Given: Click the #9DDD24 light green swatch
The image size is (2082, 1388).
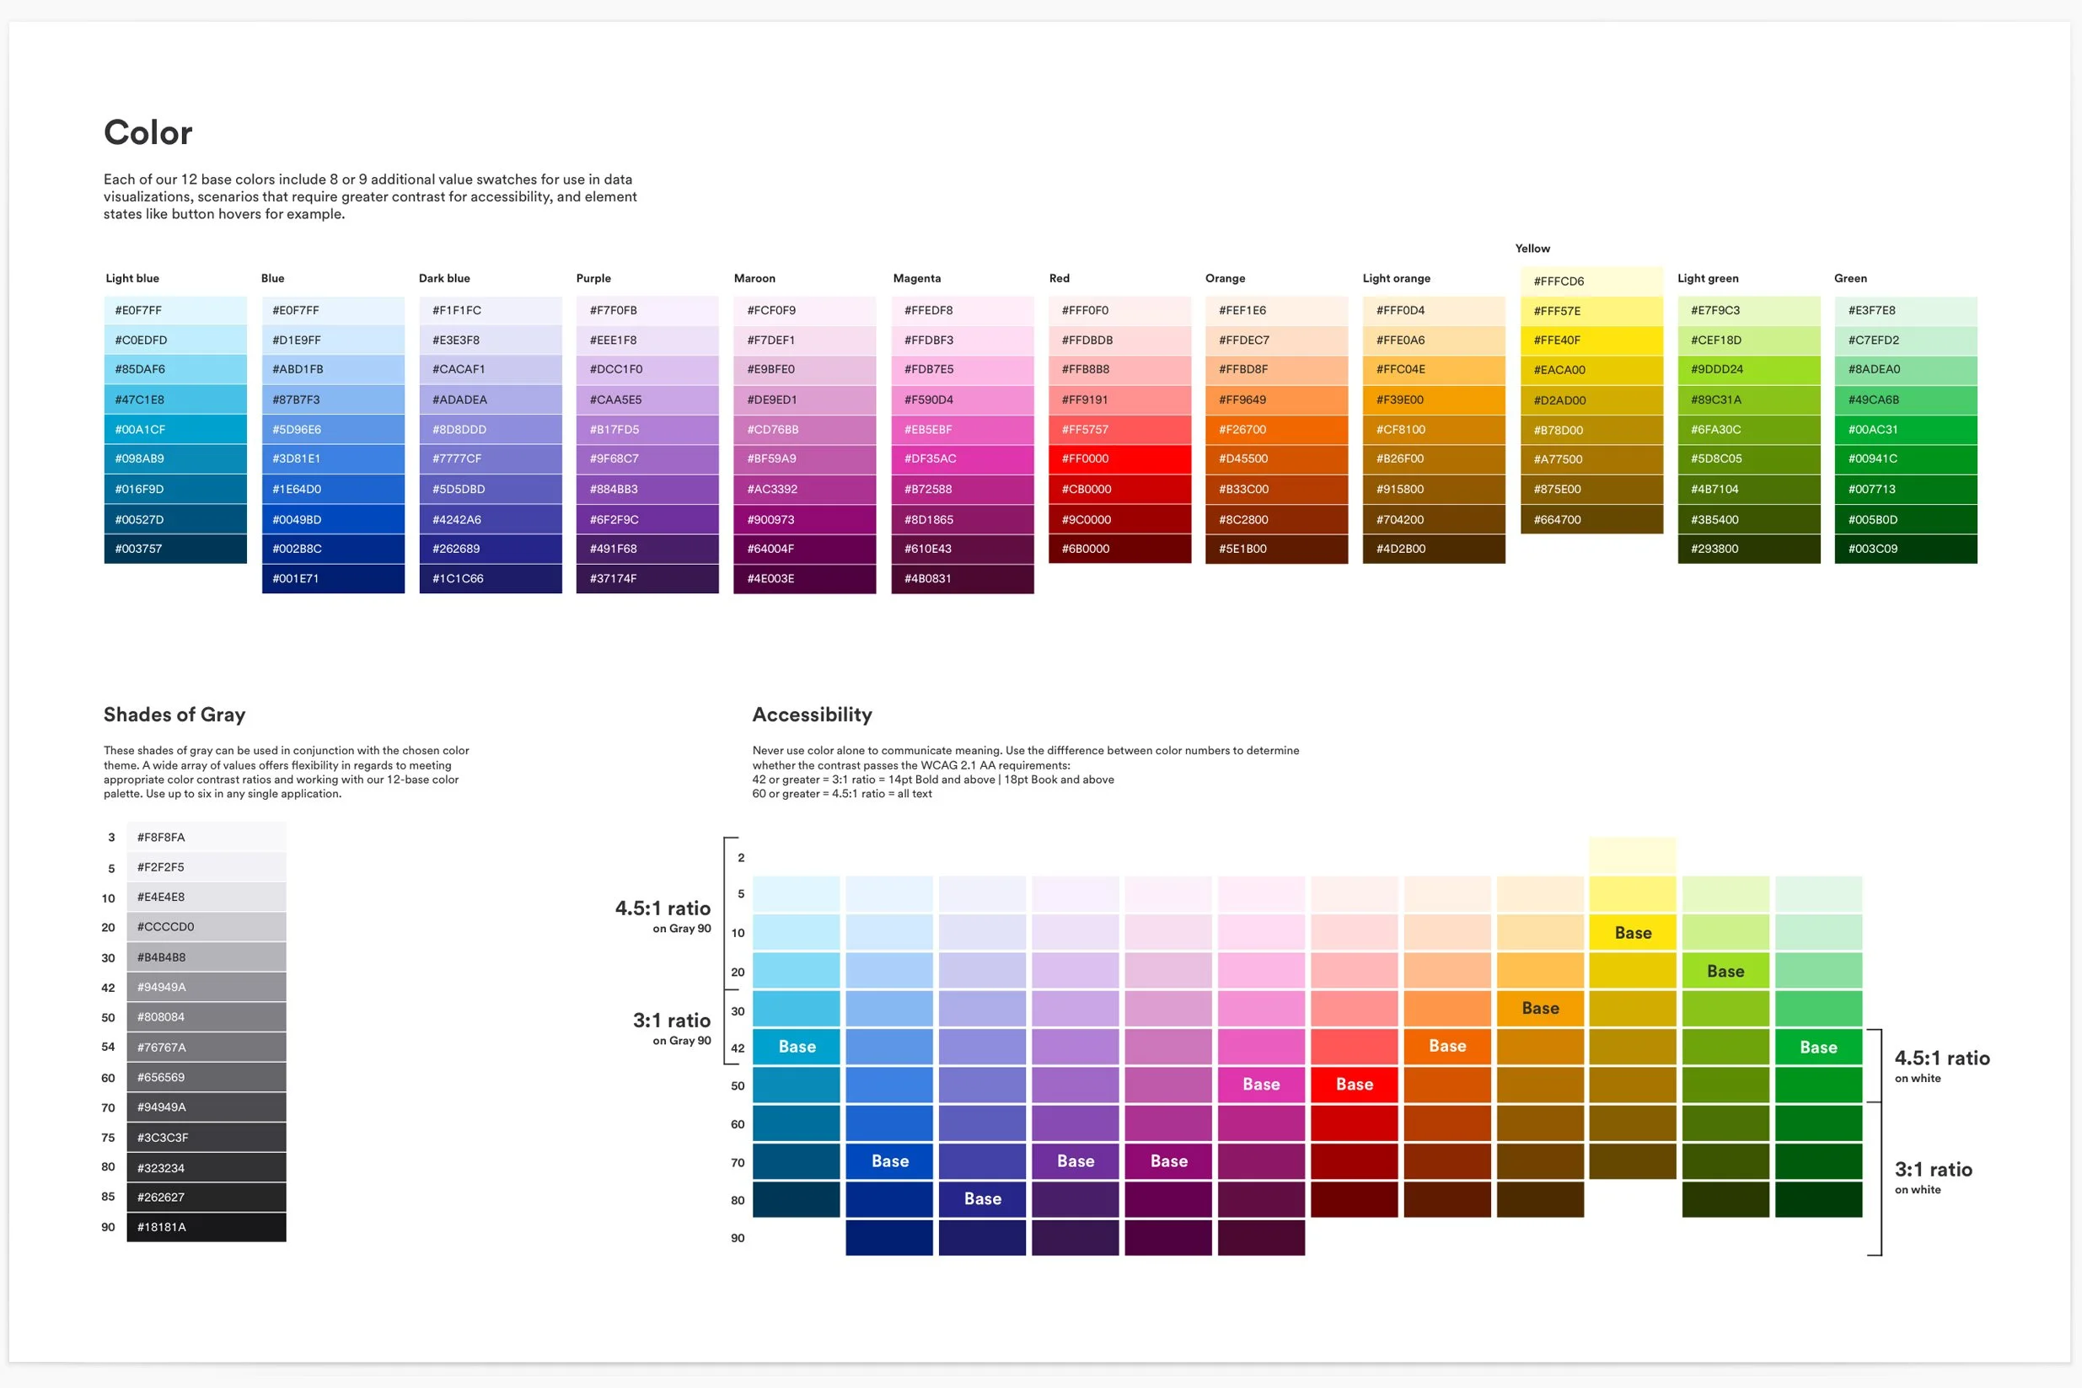Looking at the screenshot, I should pos(1748,369).
